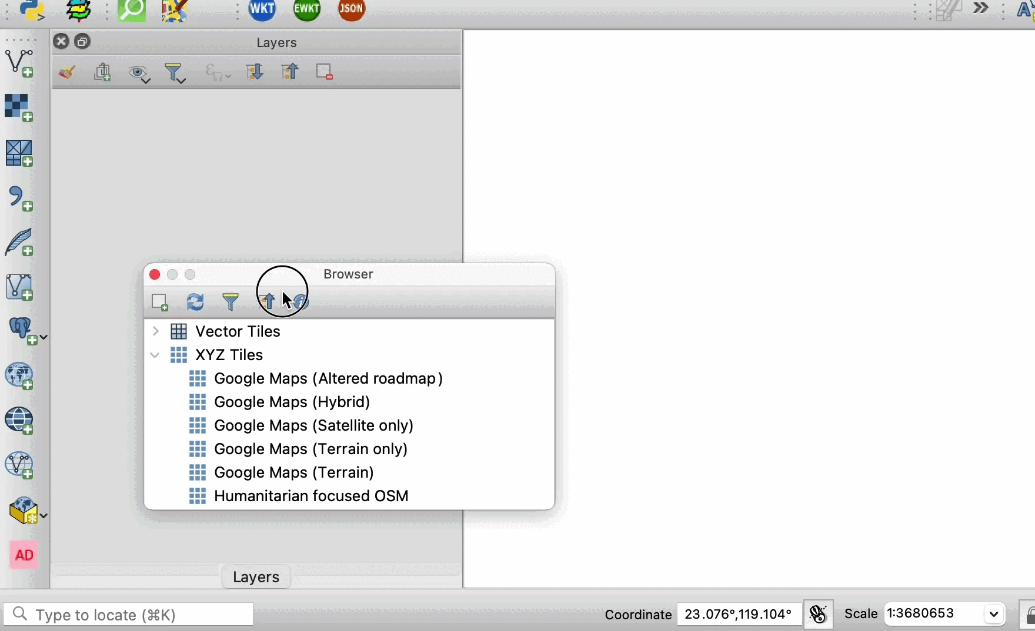Click Remove Layer icon in Layers toolbar

coord(325,72)
